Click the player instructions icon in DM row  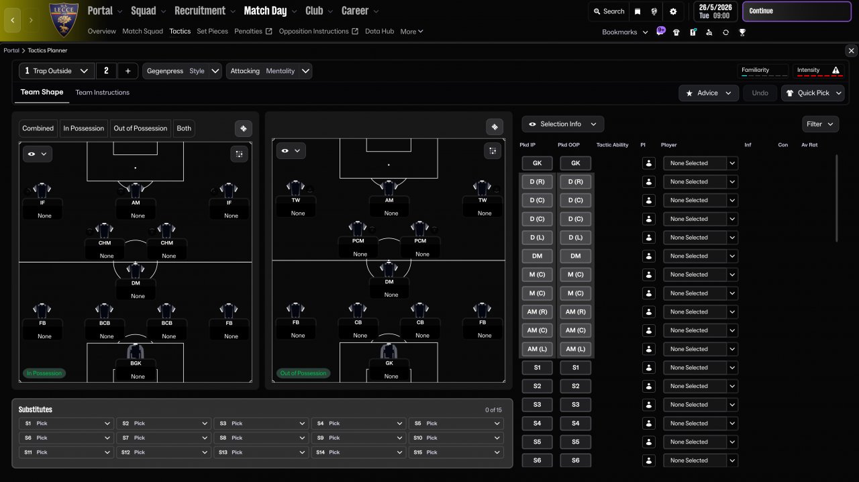point(648,256)
